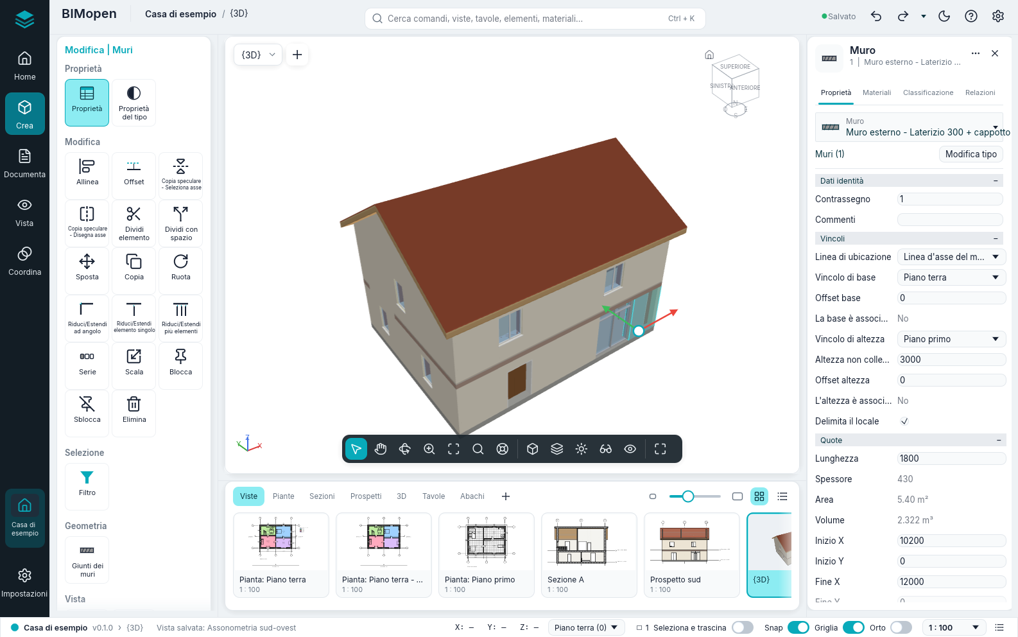The height and width of the screenshot is (637, 1018).
Task: Uncheck Delimita il locale checkbox
Action: pyautogui.click(x=904, y=421)
